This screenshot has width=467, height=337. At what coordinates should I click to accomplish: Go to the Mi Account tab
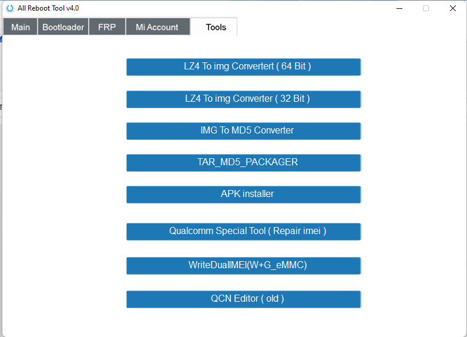click(x=157, y=27)
